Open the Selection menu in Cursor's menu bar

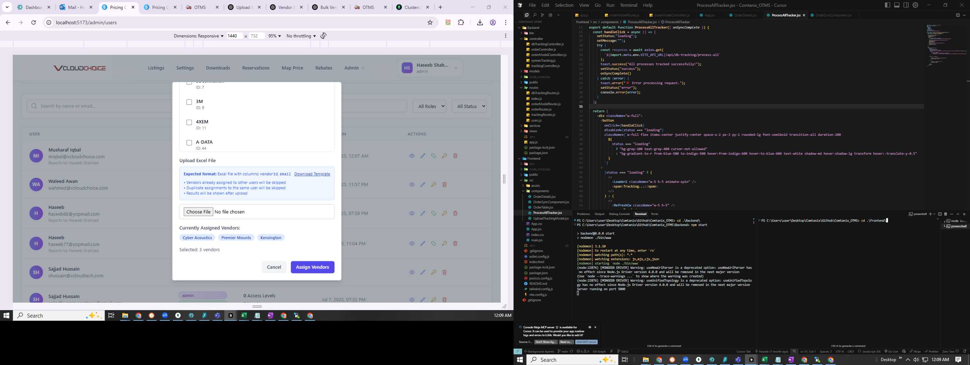pos(564,5)
